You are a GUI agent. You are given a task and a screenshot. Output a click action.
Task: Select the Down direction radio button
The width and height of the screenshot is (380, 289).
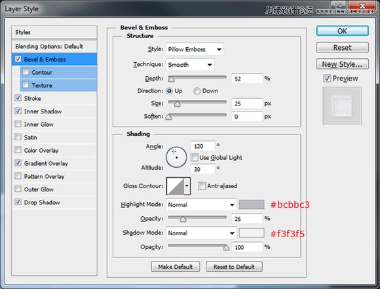[197, 91]
